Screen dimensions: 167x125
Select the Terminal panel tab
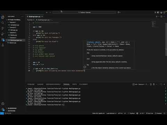(x=66, y=84)
